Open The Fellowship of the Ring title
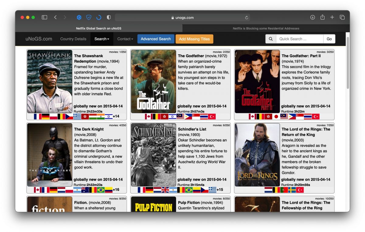The width and height of the screenshot is (365, 232). pos(306,205)
